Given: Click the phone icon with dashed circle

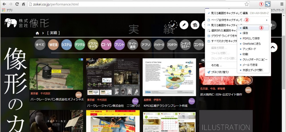Looking at the screenshot, I should (x=173, y=25).
